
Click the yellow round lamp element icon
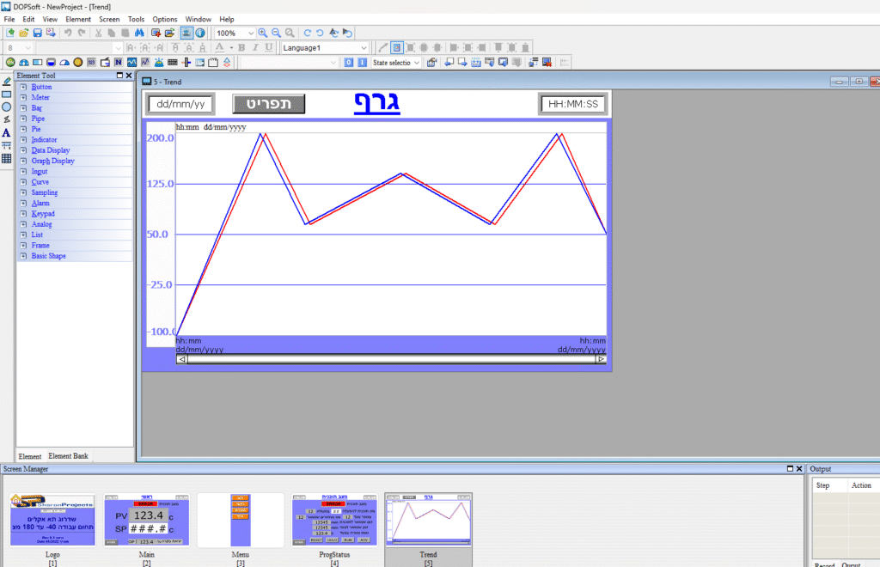[x=78, y=62]
